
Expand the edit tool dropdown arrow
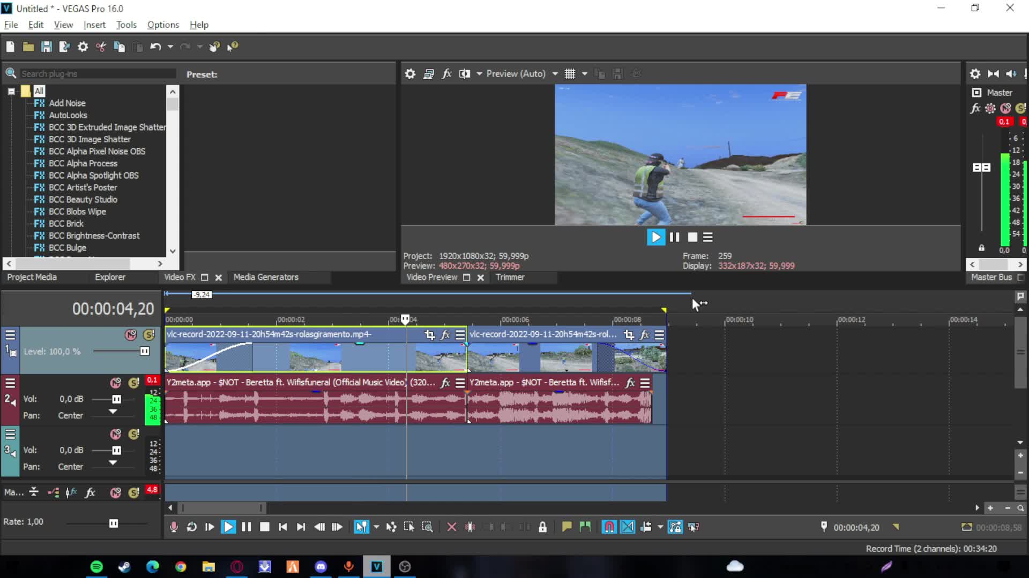[x=377, y=527]
